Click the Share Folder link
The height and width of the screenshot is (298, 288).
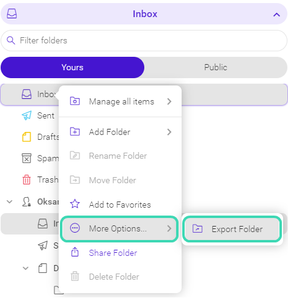tap(113, 253)
